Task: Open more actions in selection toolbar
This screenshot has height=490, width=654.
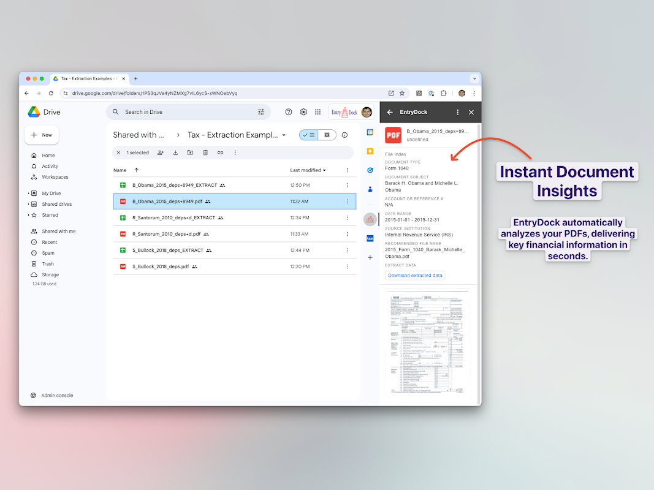Action: pyautogui.click(x=235, y=153)
